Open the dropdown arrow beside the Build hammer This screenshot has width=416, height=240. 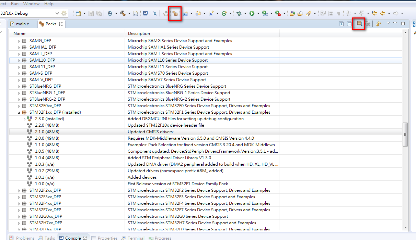coord(129,13)
